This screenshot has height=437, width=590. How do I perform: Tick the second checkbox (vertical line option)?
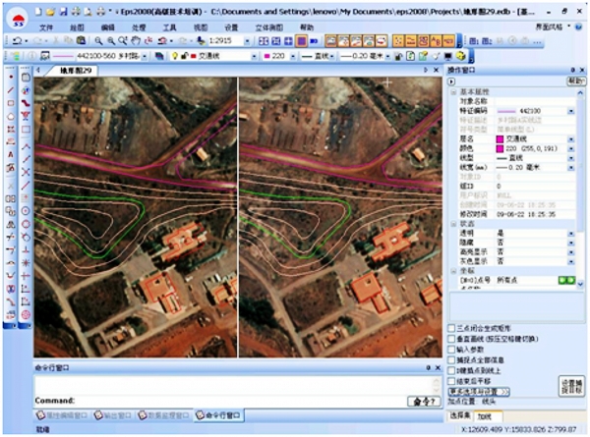click(x=451, y=339)
